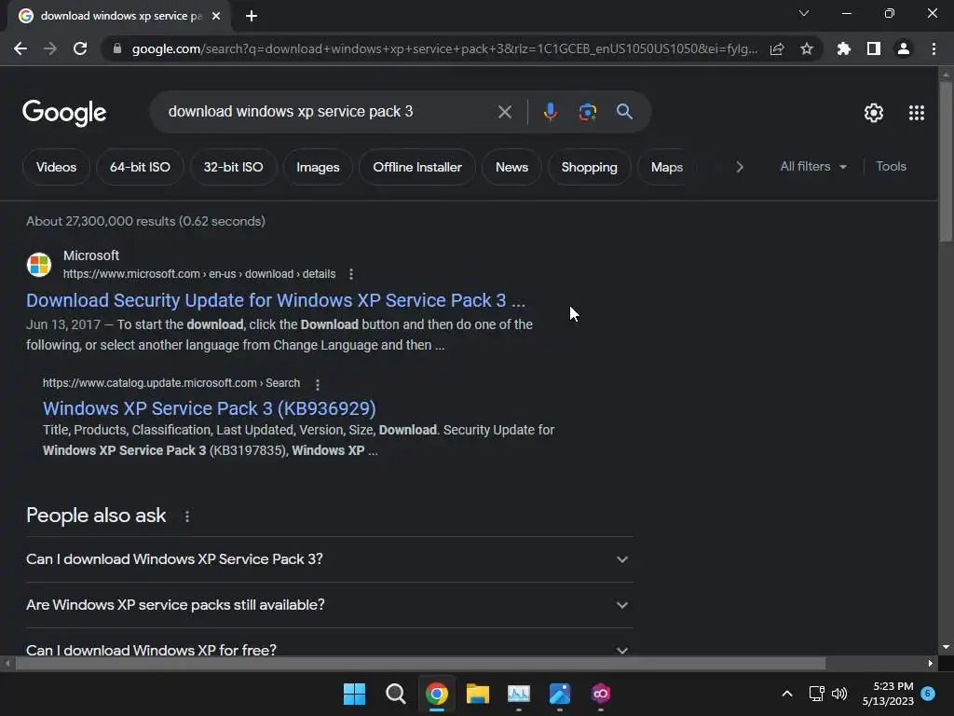The image size is (954, 716).
Task: Click the catalog.update.microsoft.com URL breadcrumb
Action: coord(171,383)
